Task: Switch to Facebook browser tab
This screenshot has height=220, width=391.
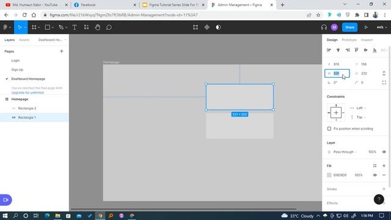Action: 105,5
